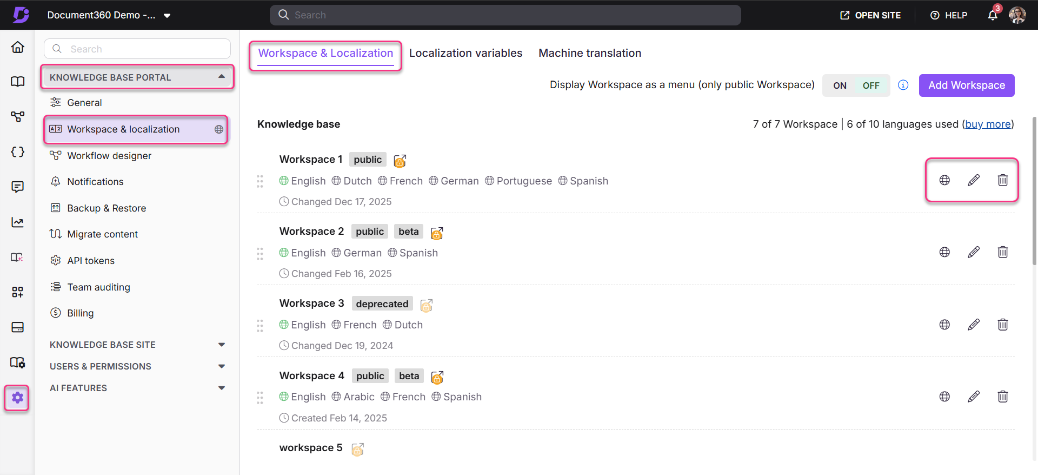Expand the AI Features section
The image size is (1038, 475).
[137, 388]
